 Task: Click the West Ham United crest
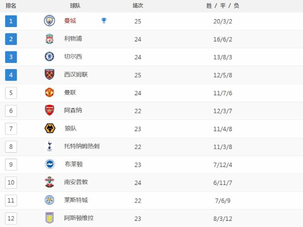click(49, 75)
